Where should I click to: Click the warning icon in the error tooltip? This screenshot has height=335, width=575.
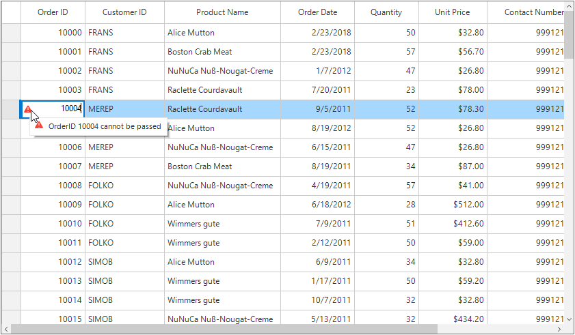pos(39,126)
